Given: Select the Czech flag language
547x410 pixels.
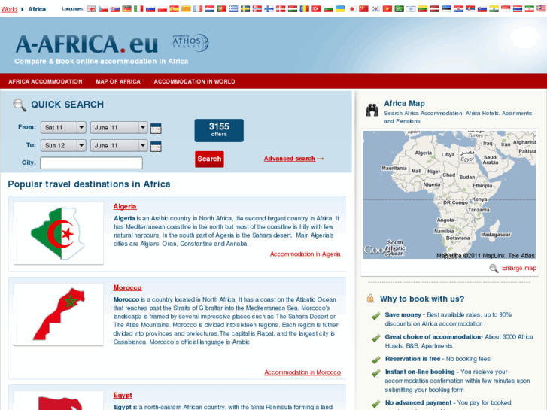Looking at the screenshot, I should pyautogui.click(x=103, y=9).
